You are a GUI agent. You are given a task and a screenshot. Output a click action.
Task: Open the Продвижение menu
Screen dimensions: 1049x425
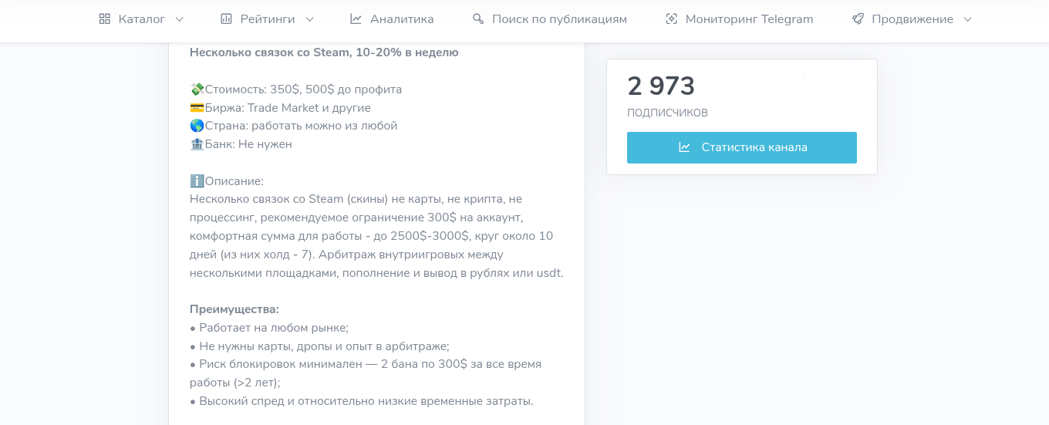click(912, 19)
